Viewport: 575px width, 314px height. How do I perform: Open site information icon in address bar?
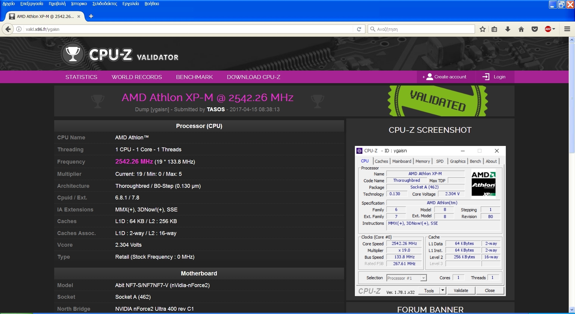(x=19, y=29)
